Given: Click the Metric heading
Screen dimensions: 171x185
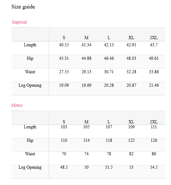Looking at the screenshot, I should tap(17, 105).
